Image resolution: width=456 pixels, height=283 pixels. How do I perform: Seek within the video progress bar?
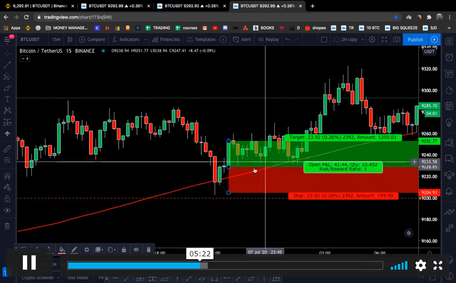tap(225, 265)
